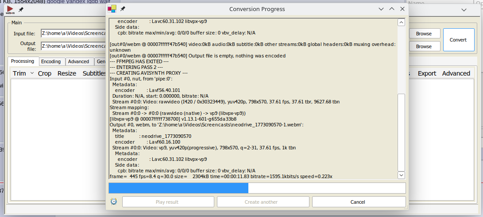Viewport: 483px width, 217px height.
Task: Minimize the Conversion Progress dialog
Action: 381,9
